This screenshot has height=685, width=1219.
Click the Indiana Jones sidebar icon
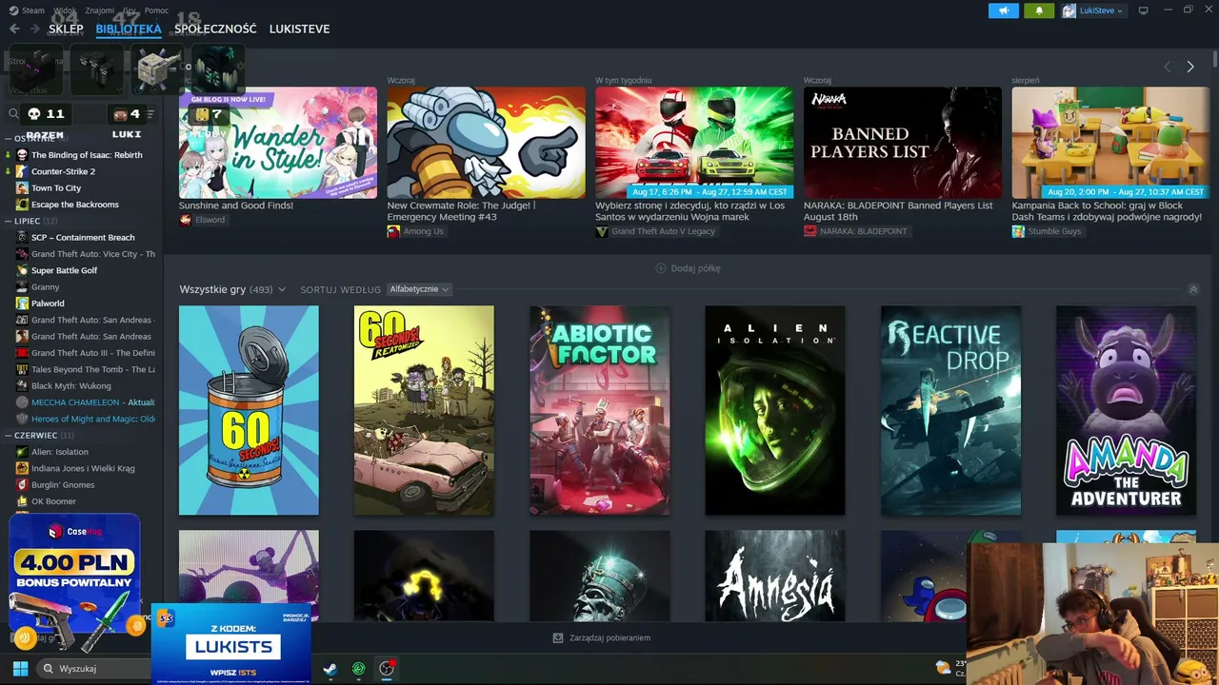pyautogui.click(x=22, y=468)
